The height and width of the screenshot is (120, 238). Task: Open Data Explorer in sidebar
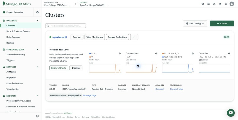pos(13,37)
